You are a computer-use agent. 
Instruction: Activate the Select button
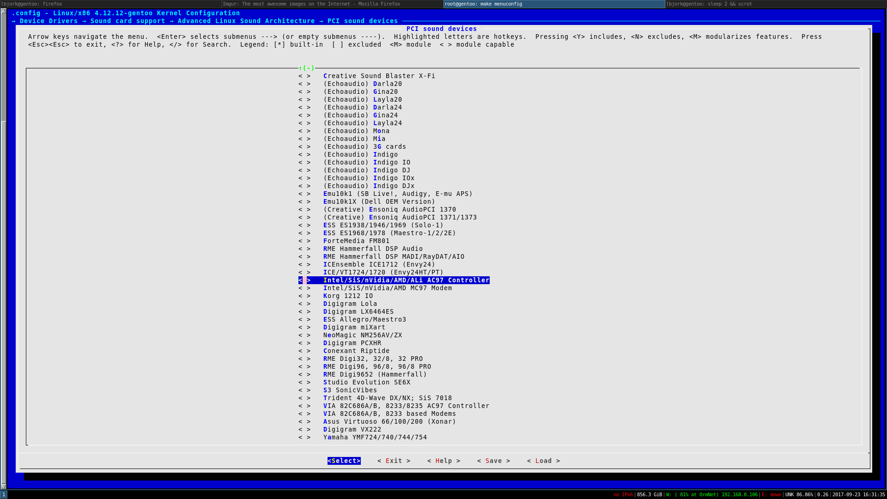(344, 461)
